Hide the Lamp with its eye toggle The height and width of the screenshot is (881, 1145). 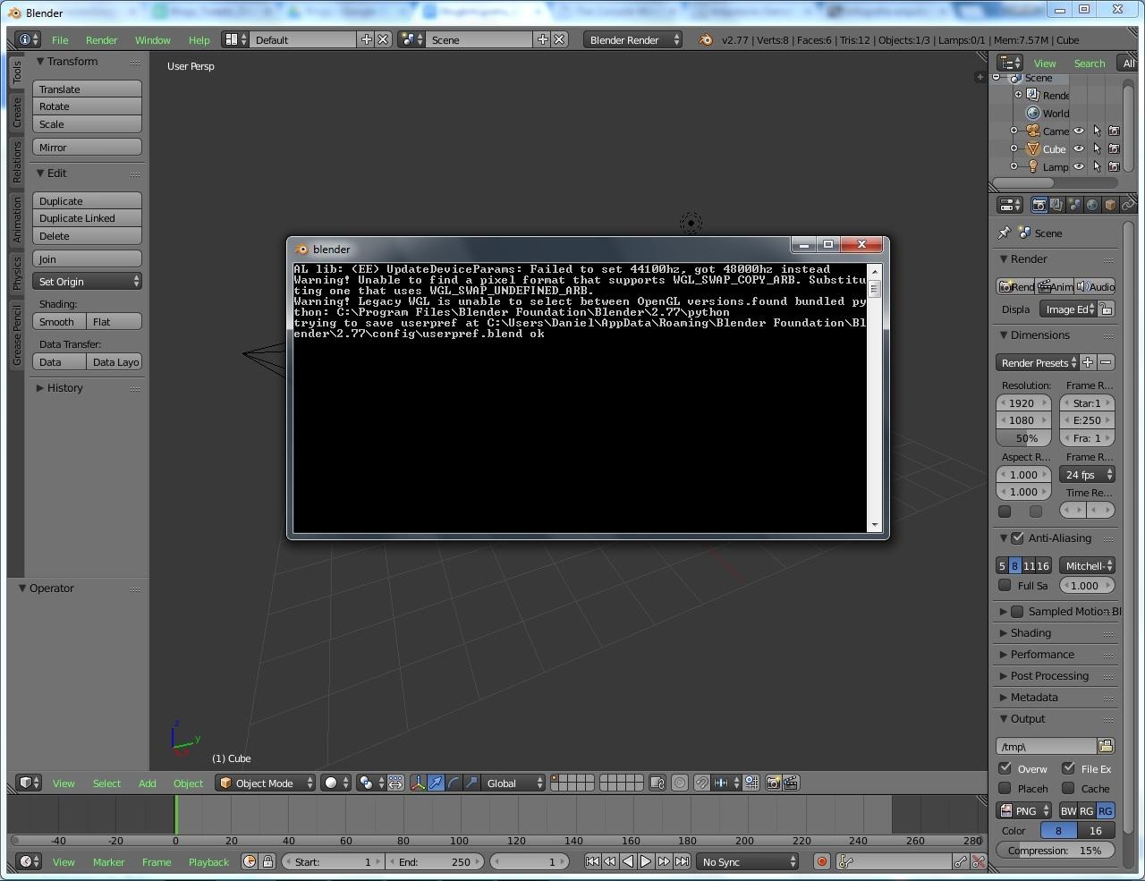click(1079, 166)
